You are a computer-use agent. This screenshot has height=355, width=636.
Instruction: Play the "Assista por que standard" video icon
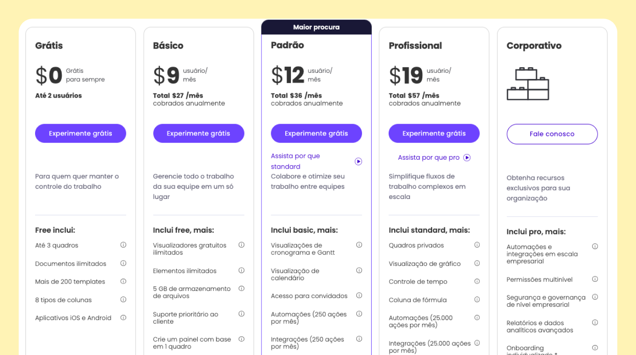click(359, 161)
